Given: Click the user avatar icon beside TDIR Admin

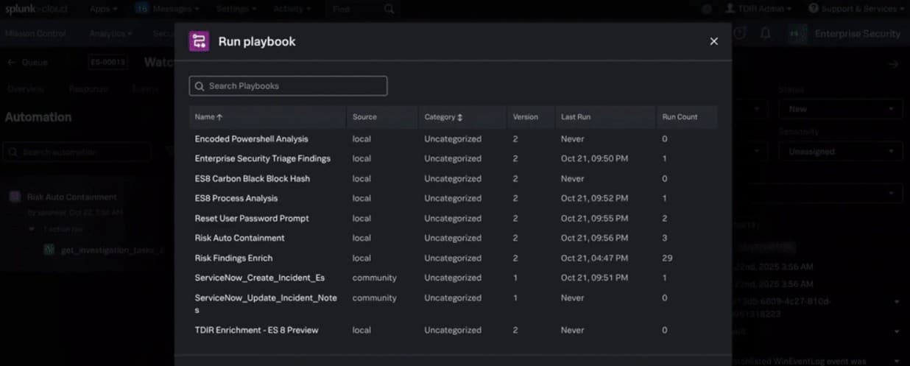Looking at the screenshot, I should [730, 9].
